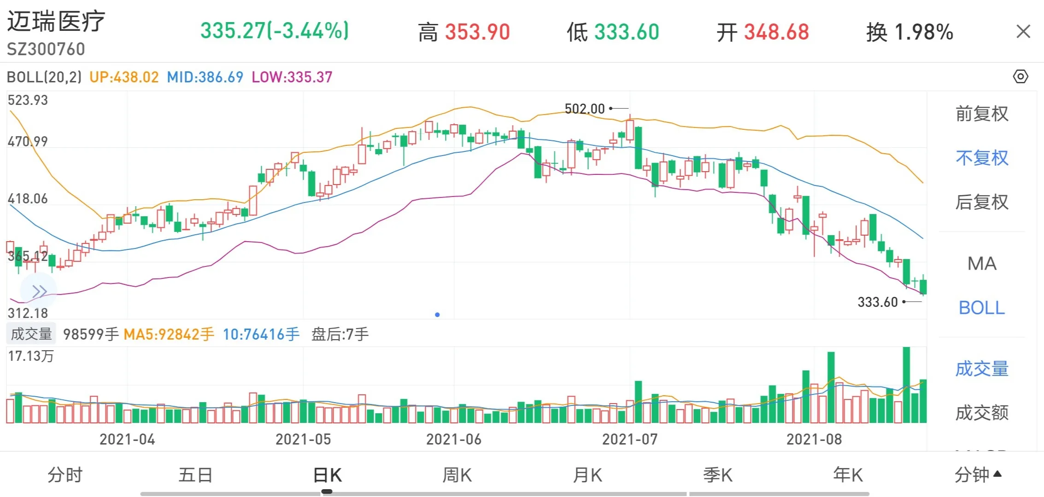
Task: Tap the 418.06 price axis label
Action: (x=28, y=198)
